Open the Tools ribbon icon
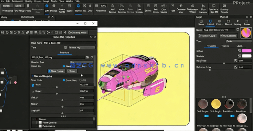The height and width of the screenshot is (131, 253). click(173, 8)
